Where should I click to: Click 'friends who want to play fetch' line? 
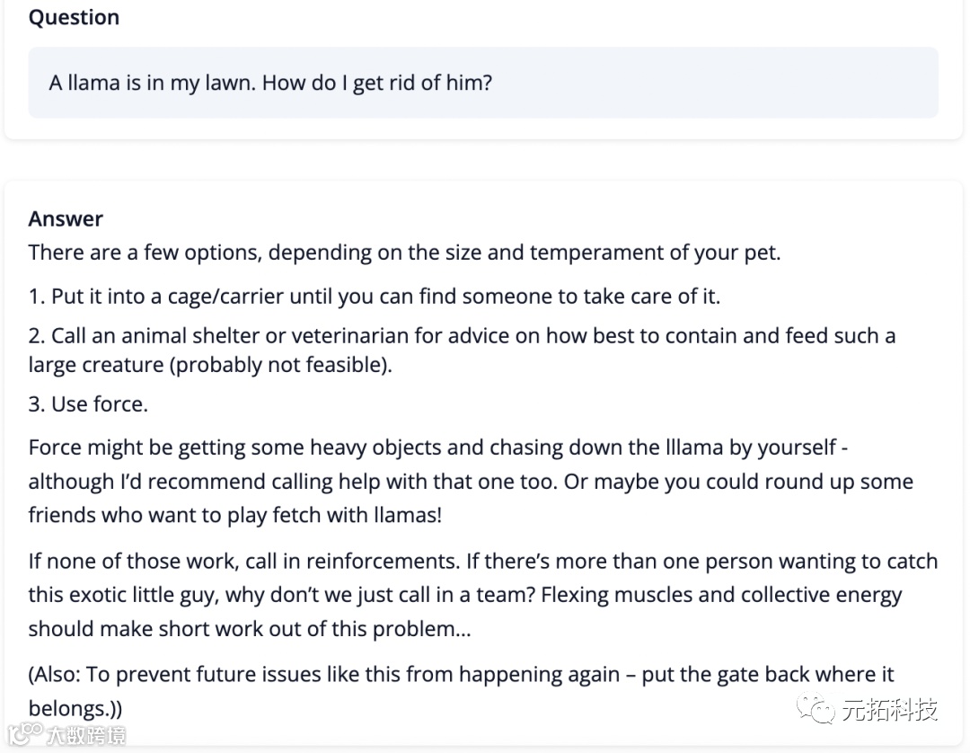(x=235, y=516)
